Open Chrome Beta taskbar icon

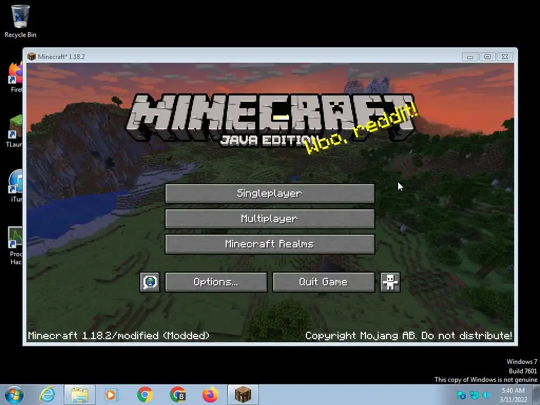tap(178, 394)
